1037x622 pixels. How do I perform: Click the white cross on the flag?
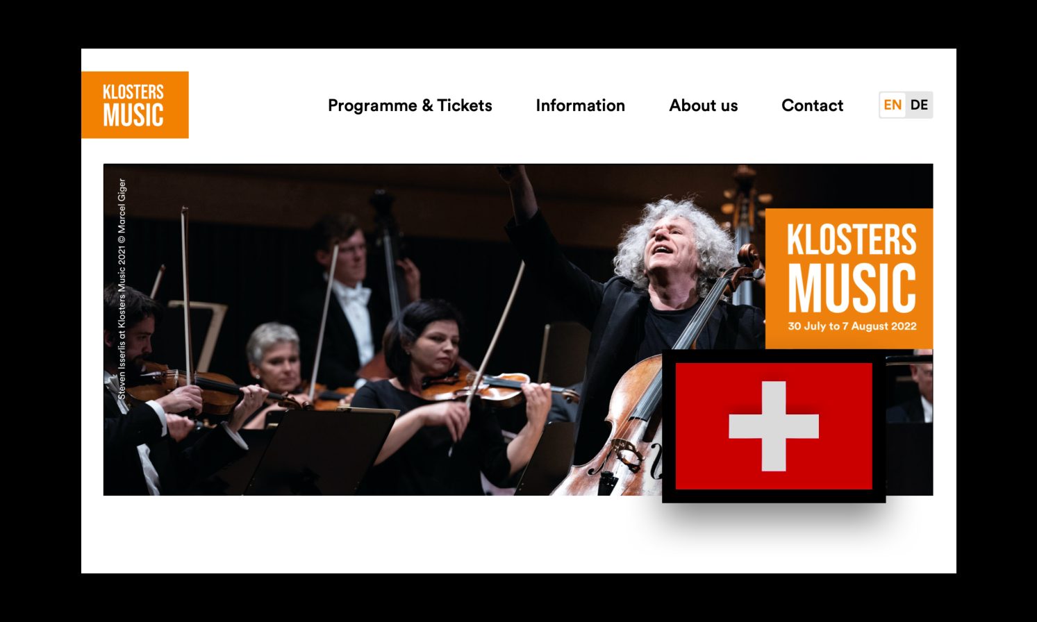774,426
